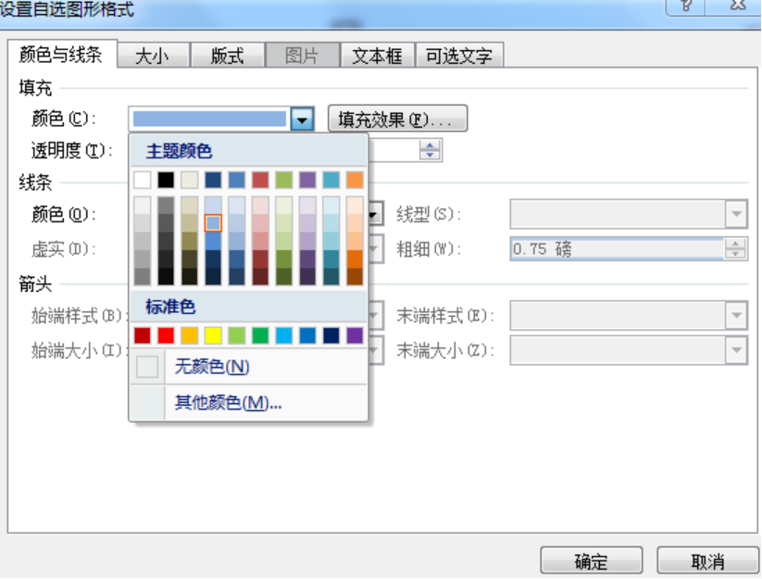Pick the red standard color

tap(165, 335)
